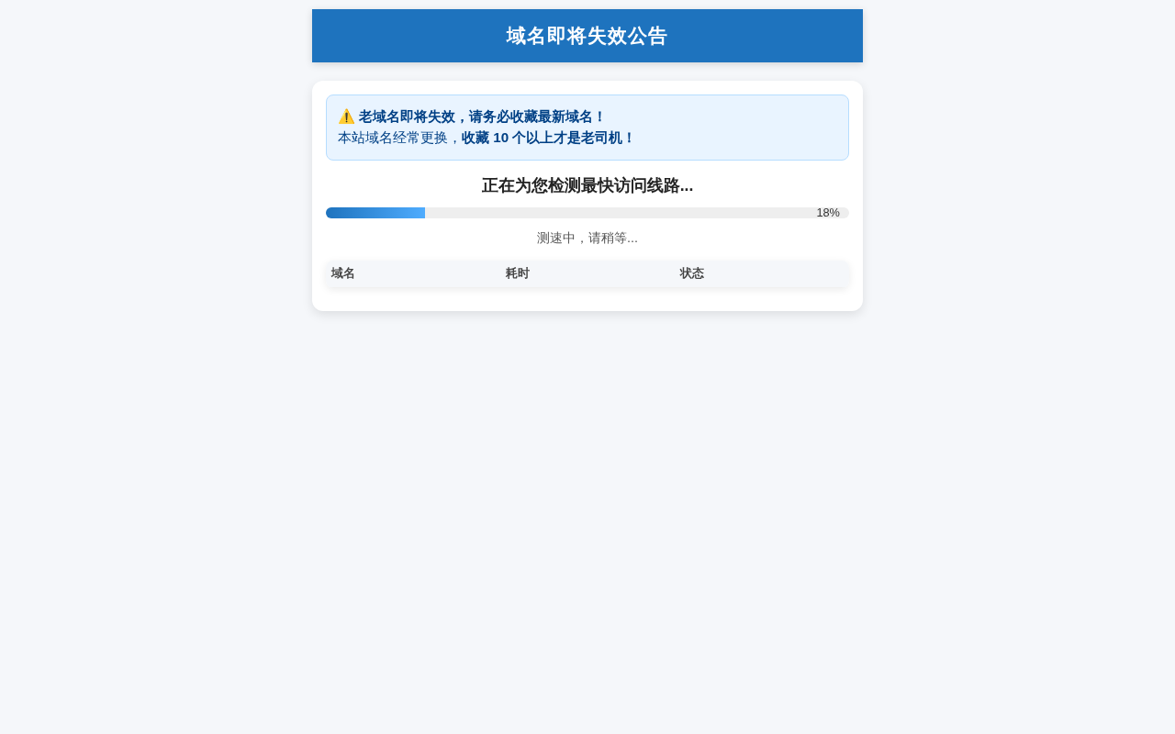1175x734 pixels.
Task: Click the yellow warning triangle icon
Action: point(346,117)
